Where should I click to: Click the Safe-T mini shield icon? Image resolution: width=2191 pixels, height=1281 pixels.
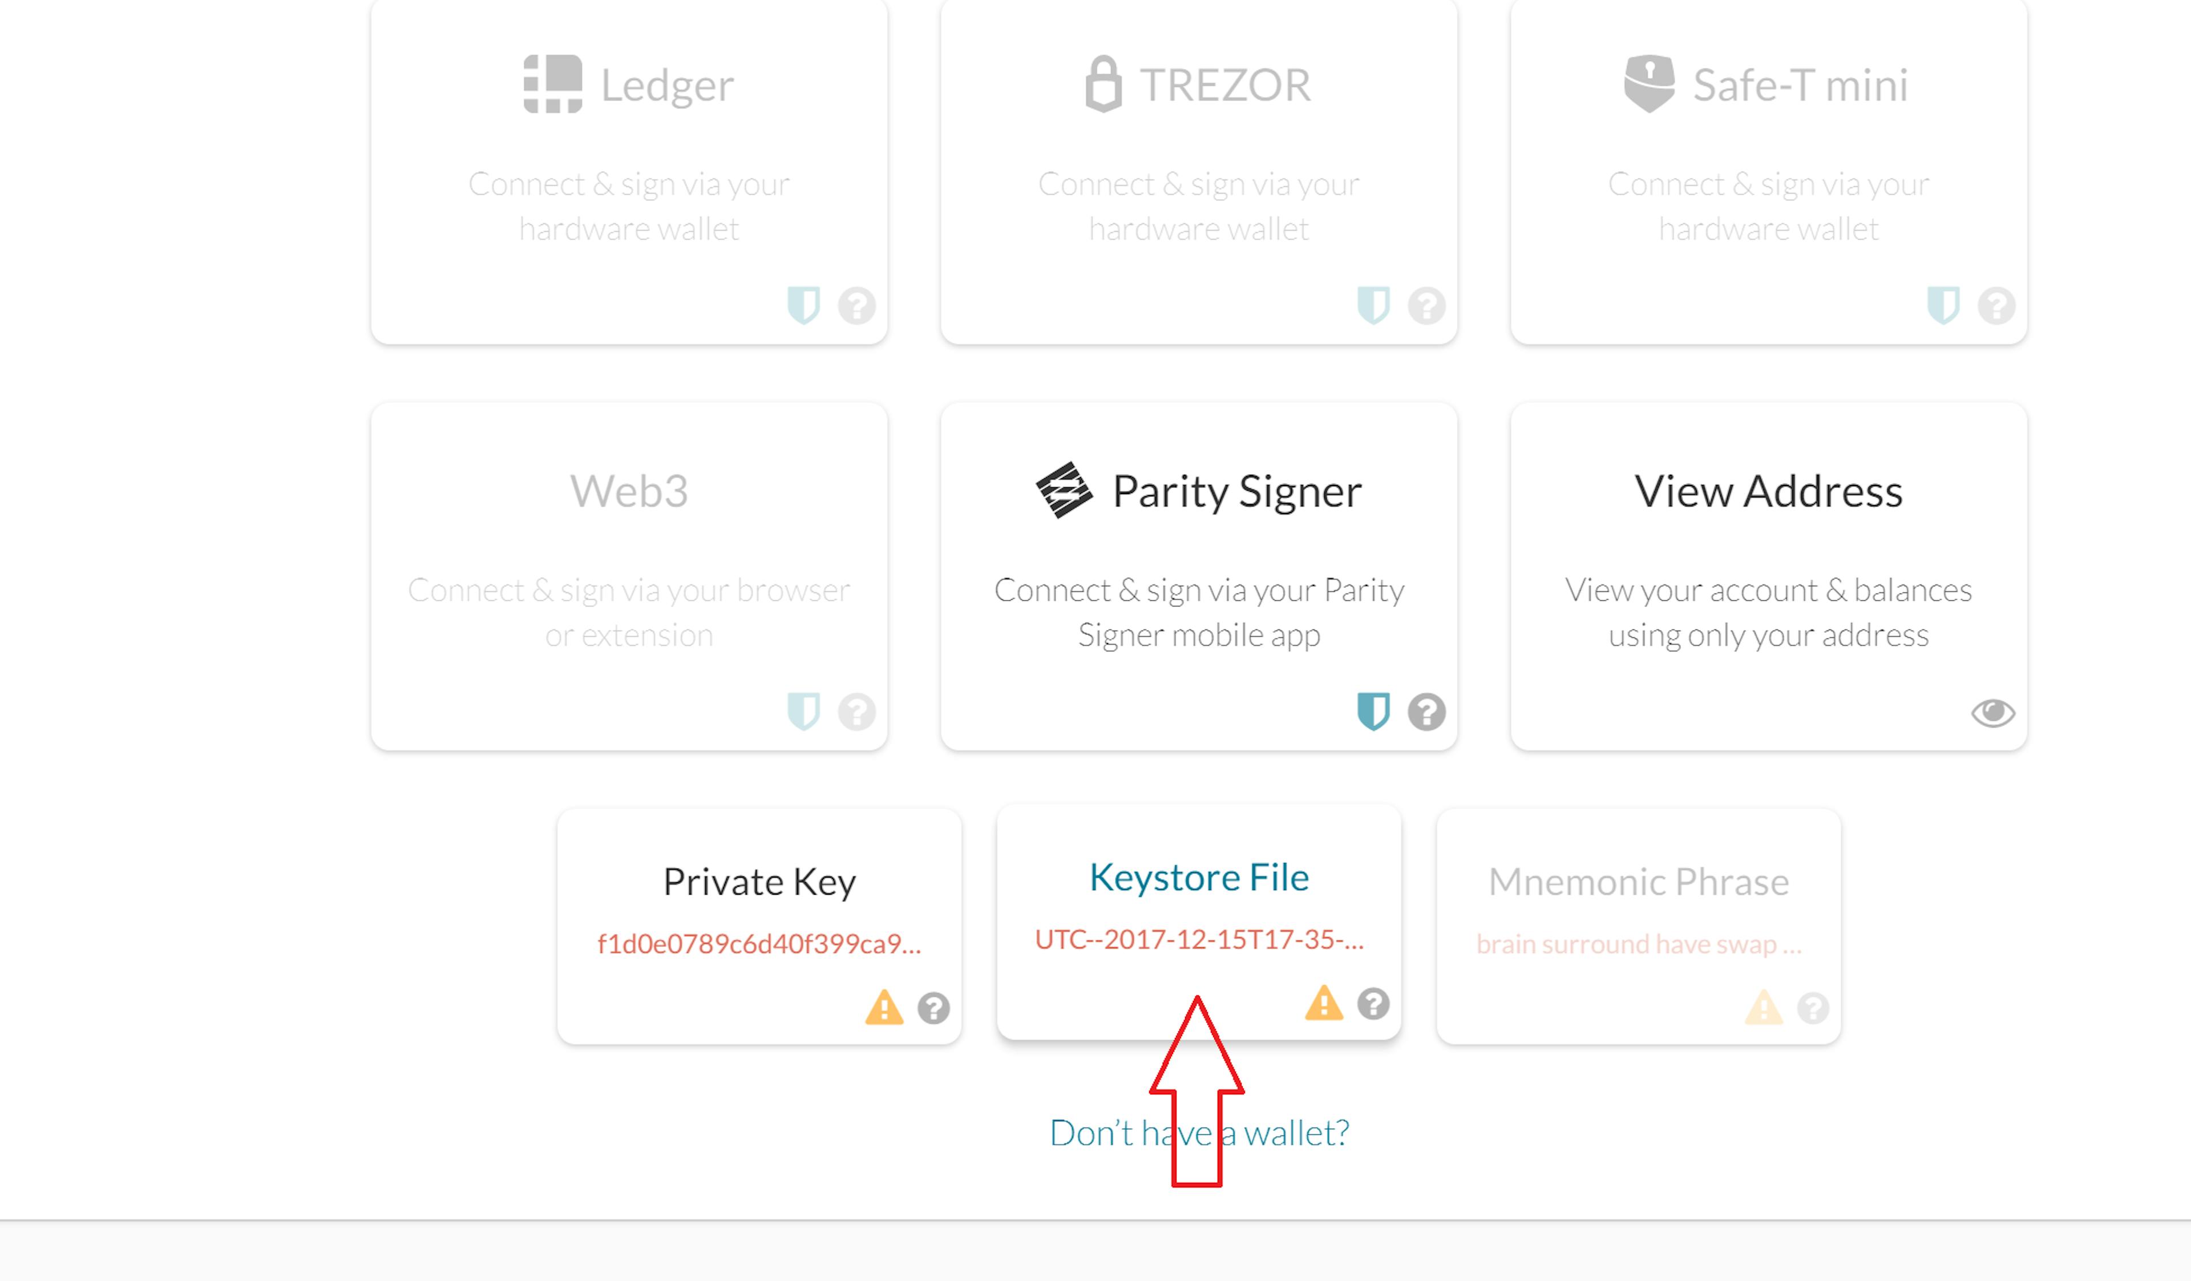pyautogui.click(x=1943, y=305)
